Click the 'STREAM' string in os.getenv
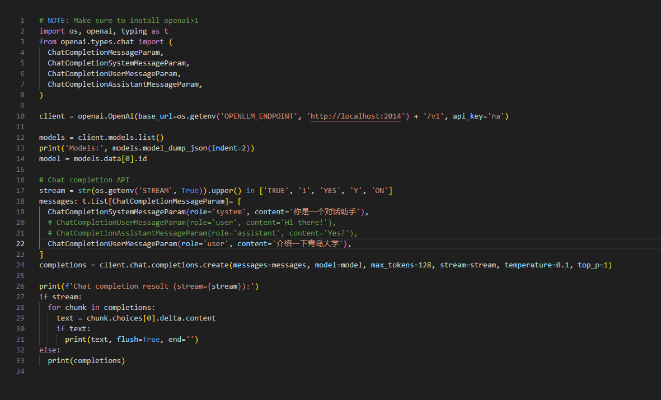 pos(156,191)
